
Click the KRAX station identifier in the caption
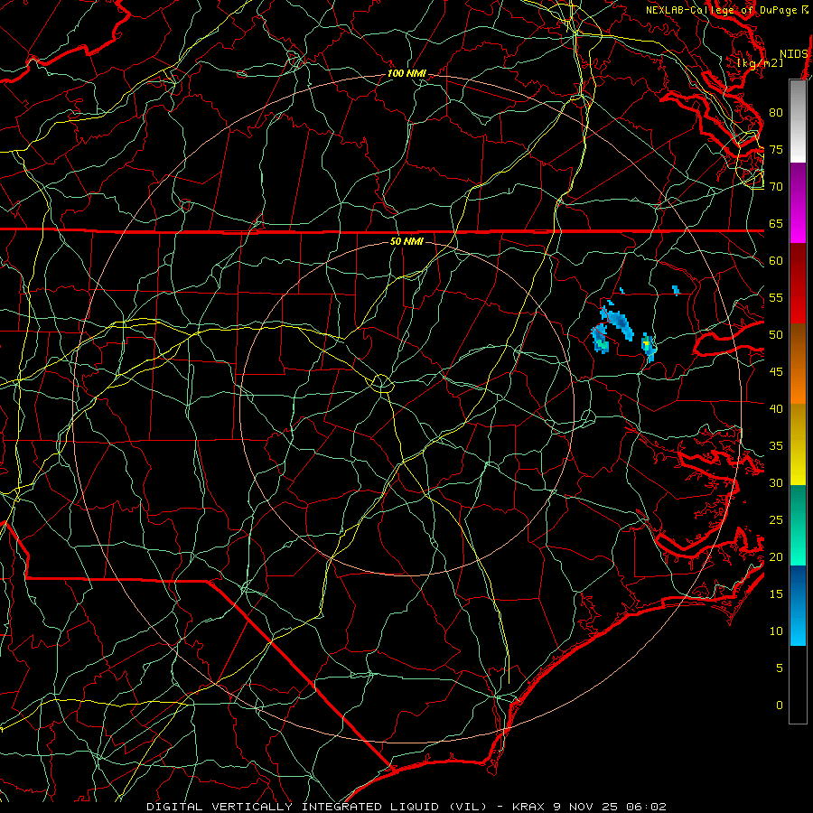pyautogui.click(x=528, y=807)
